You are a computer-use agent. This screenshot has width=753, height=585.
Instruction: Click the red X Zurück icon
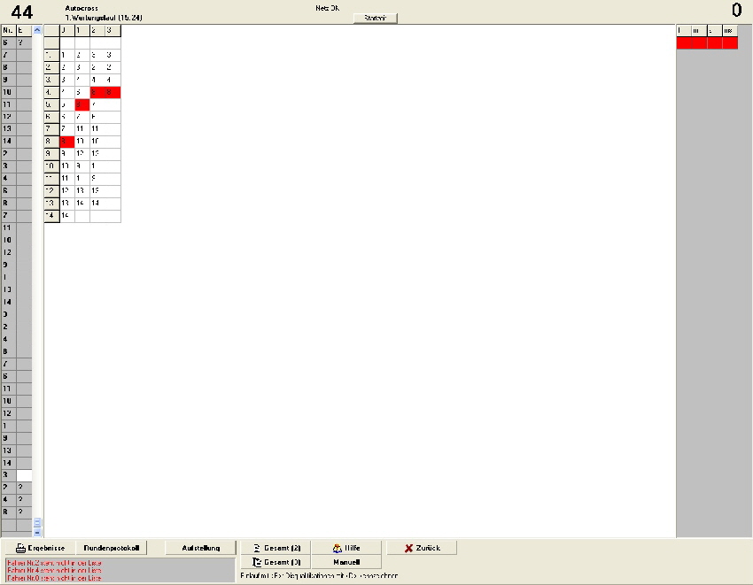[x=408, y=548]
